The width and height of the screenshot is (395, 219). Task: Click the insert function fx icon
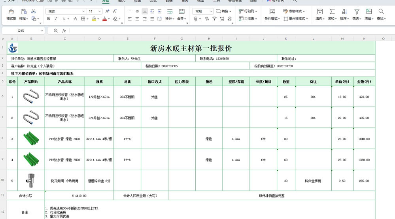click(x=64, y=30)
